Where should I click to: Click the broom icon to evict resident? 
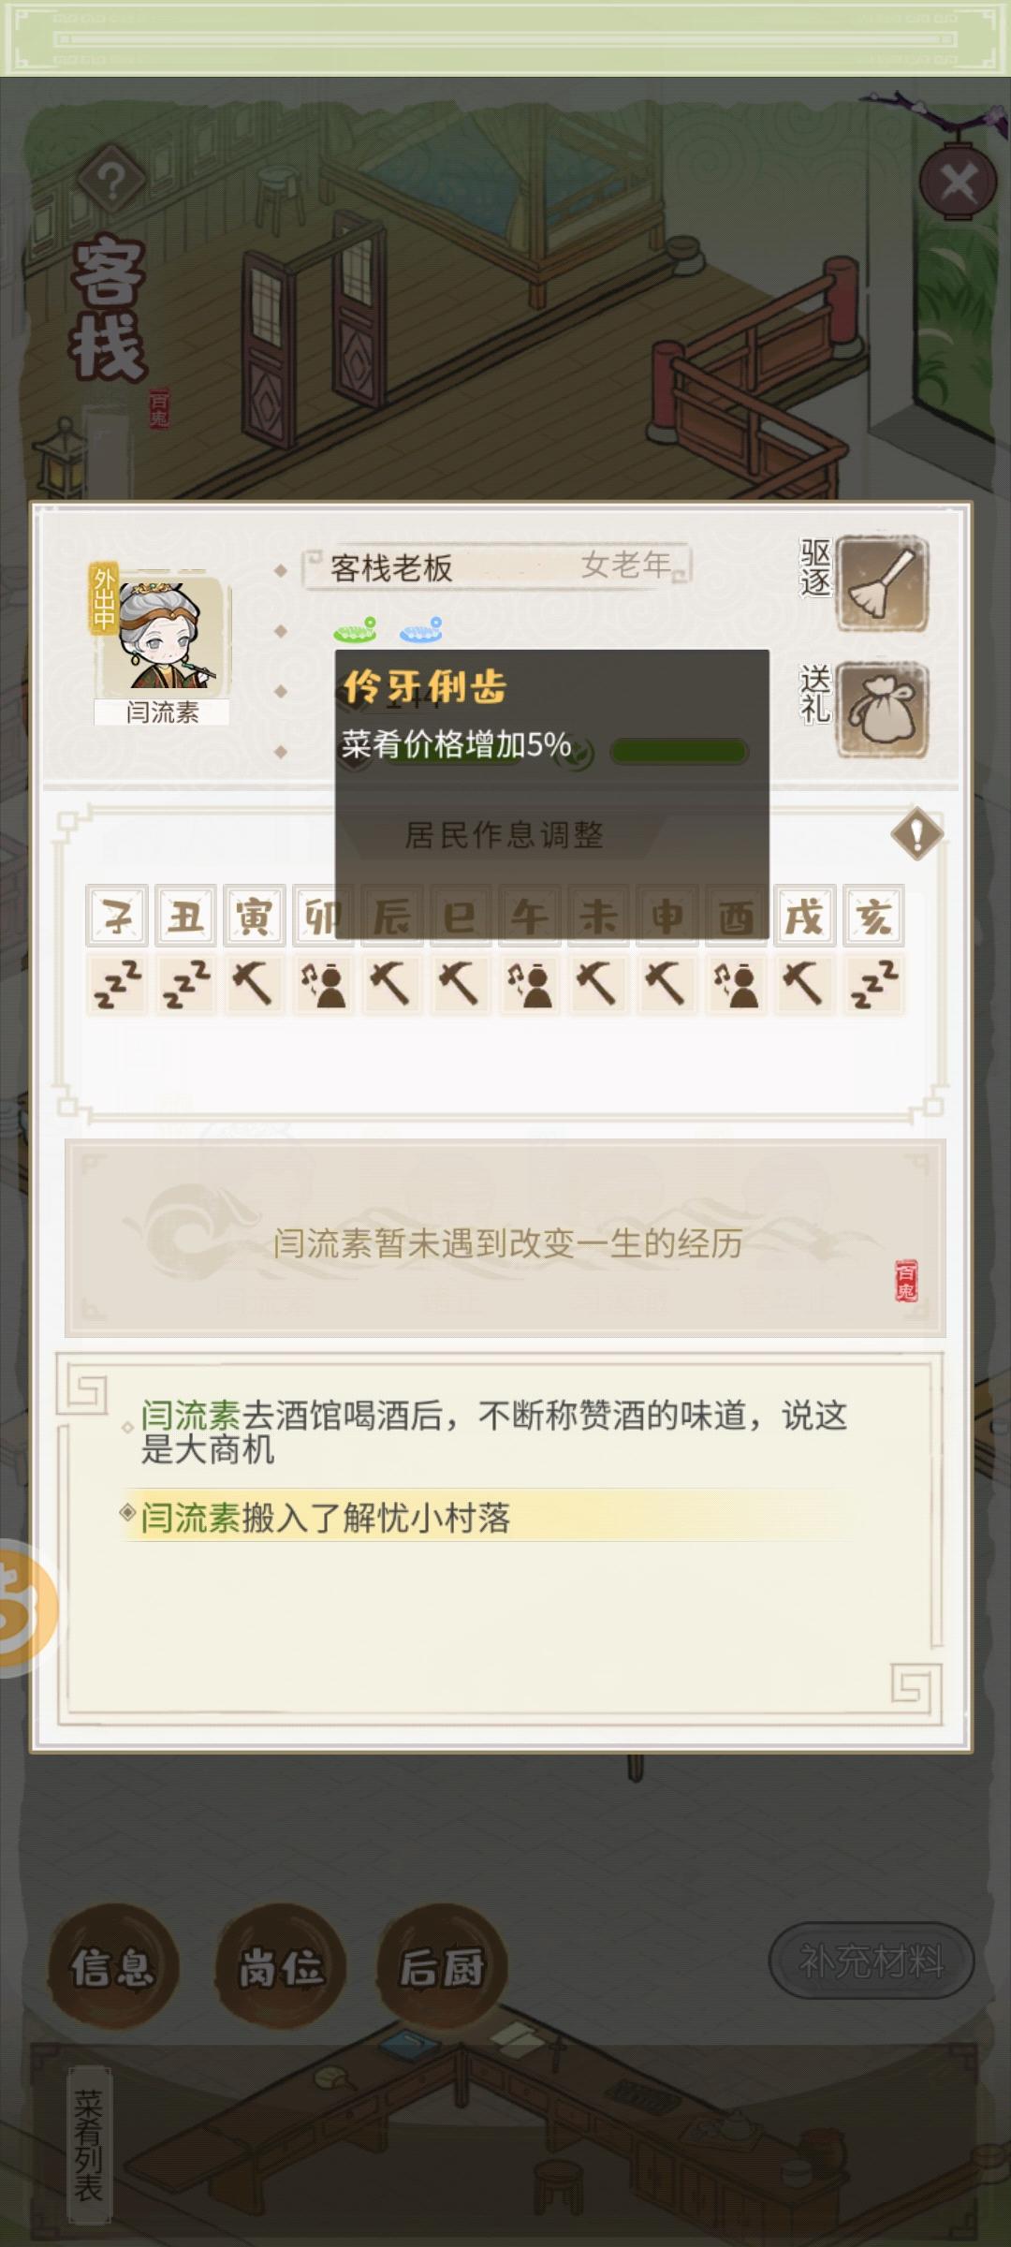[x=882, y=582]
